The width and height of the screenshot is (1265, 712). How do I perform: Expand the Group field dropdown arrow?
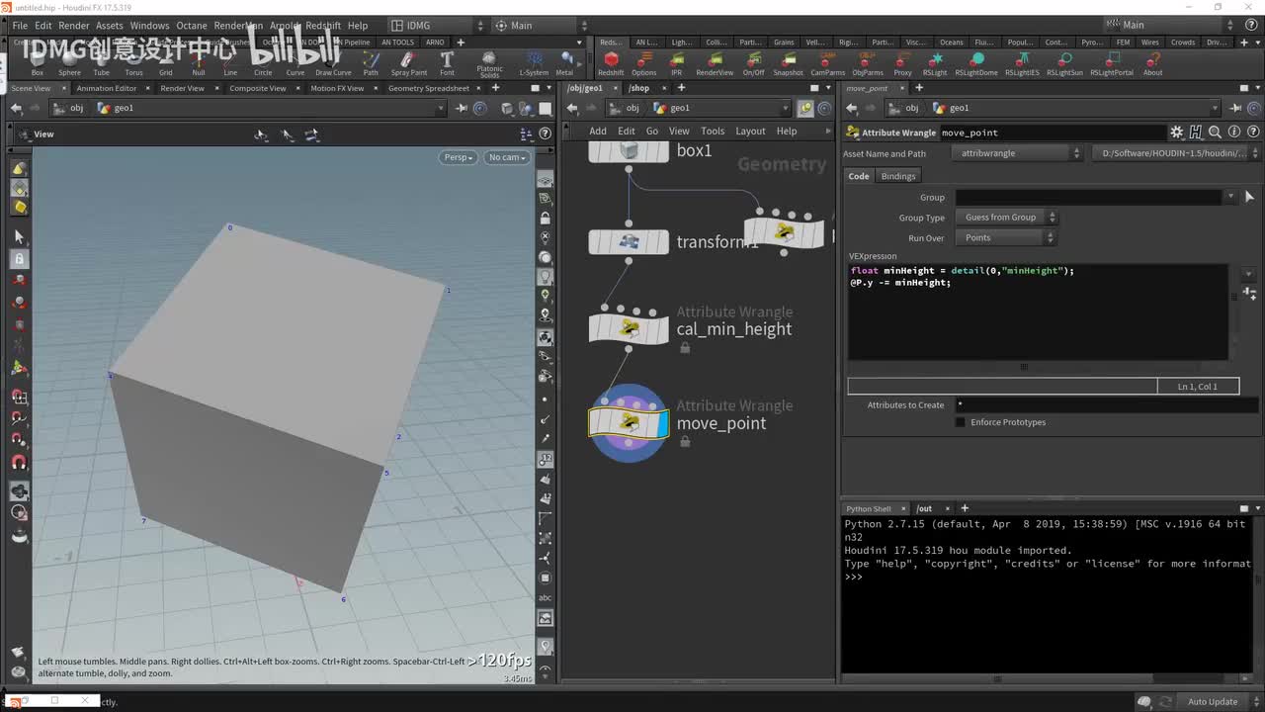1230,197
